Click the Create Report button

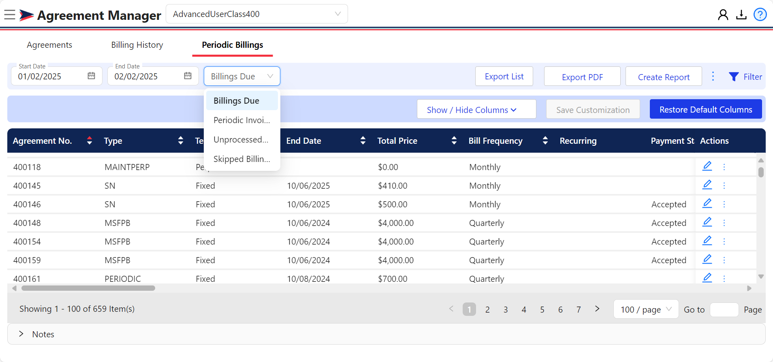click(x=664, y=77)
